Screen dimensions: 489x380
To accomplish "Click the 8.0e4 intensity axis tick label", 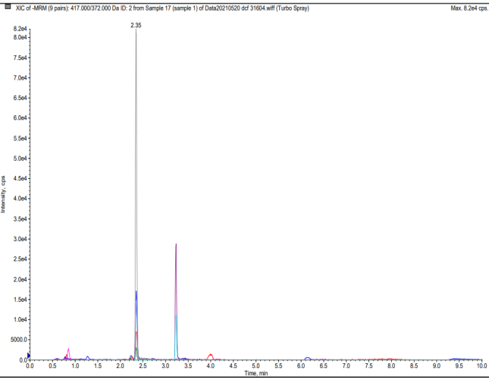I will (17, 38).
